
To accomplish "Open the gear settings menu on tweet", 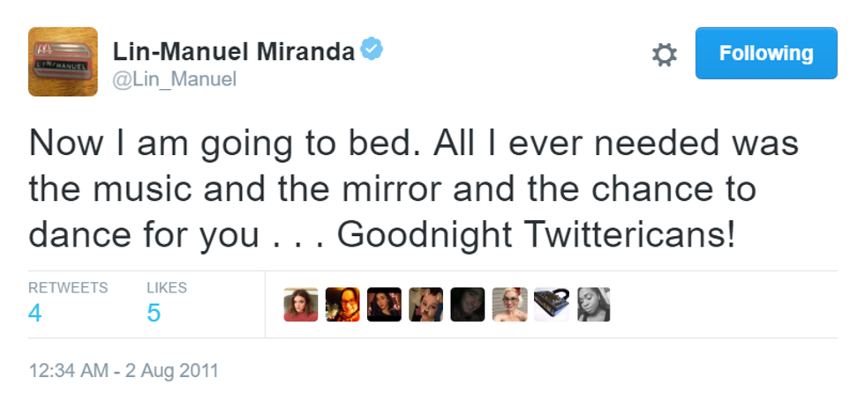I will 664,55.
